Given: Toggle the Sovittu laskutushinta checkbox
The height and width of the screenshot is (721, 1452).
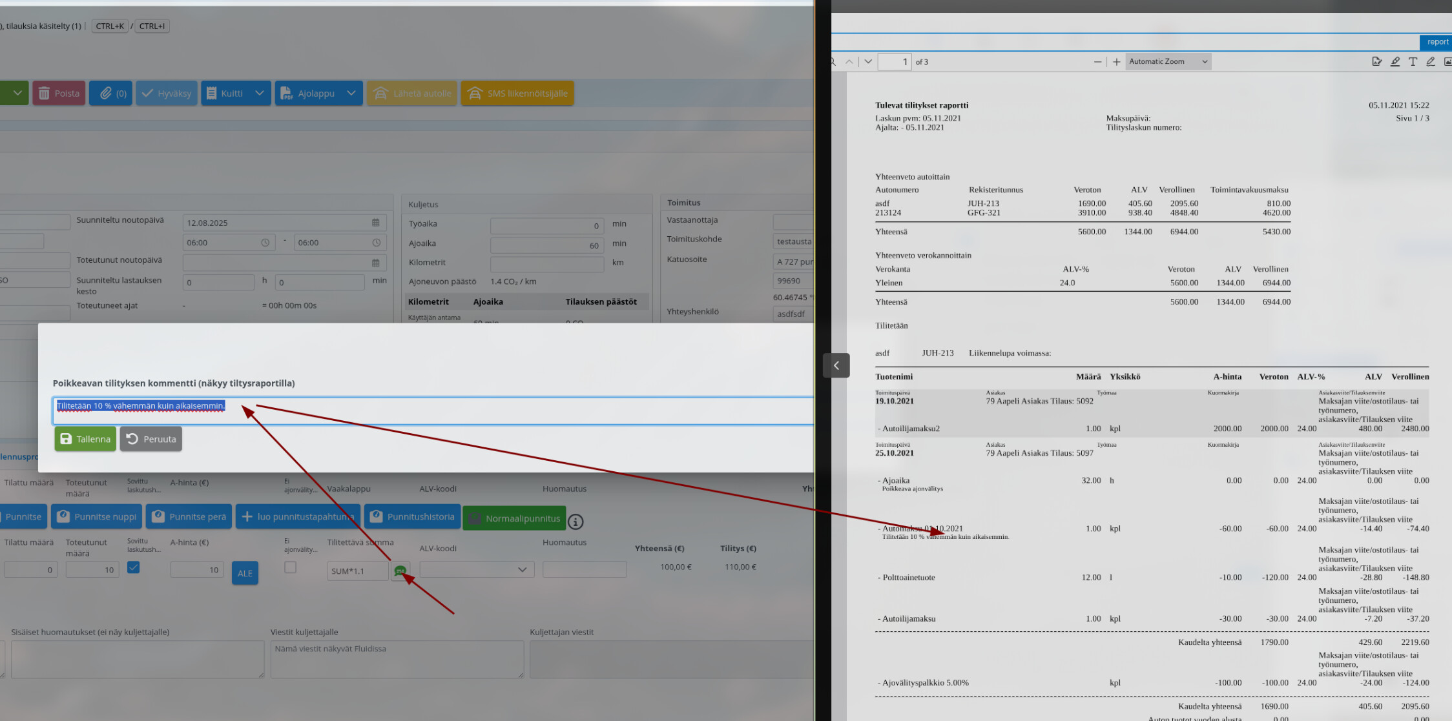Looking at the screenshot, I should 134,567.
